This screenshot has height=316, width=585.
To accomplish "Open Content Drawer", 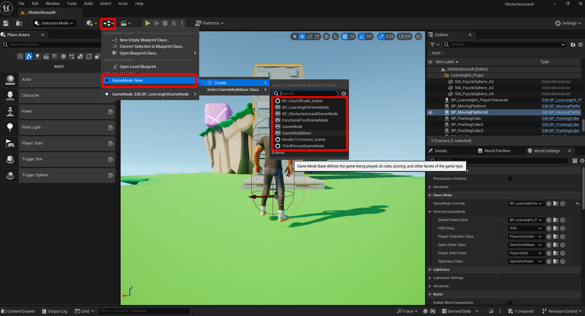I will 18,311.
